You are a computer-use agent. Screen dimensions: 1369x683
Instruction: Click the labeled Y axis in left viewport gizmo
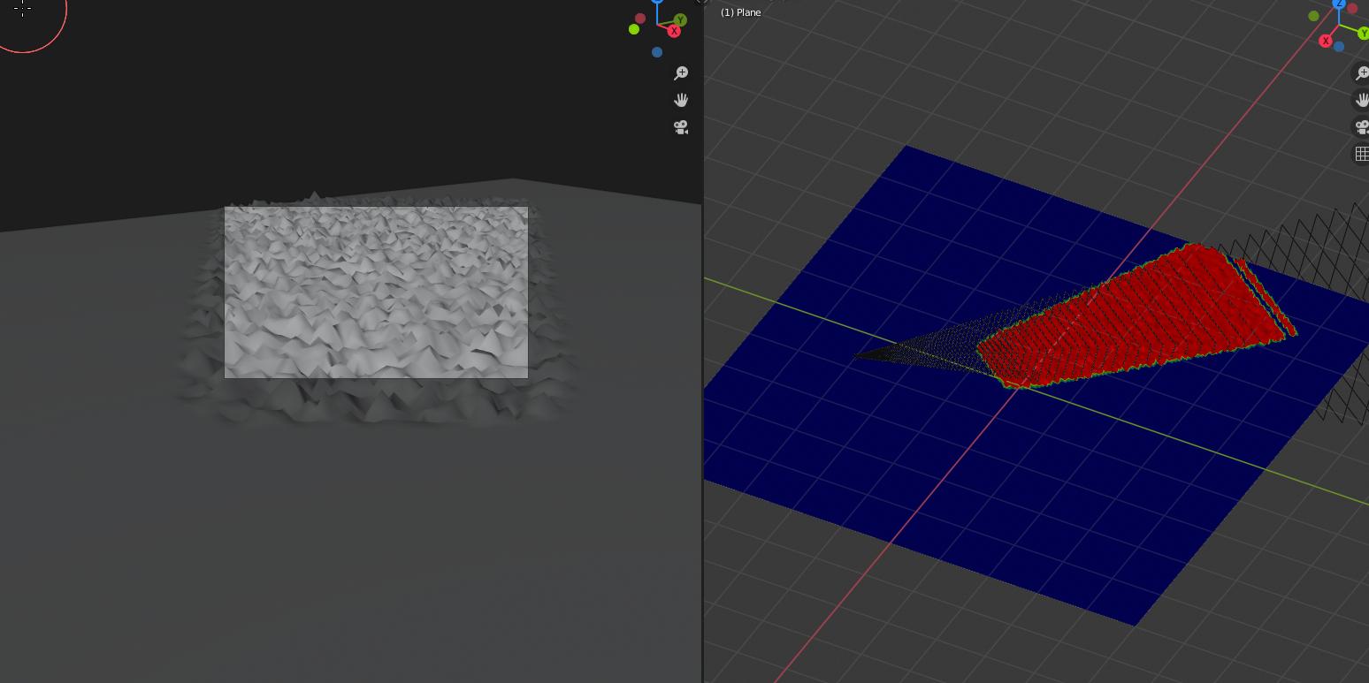click(x=680, y=19)
